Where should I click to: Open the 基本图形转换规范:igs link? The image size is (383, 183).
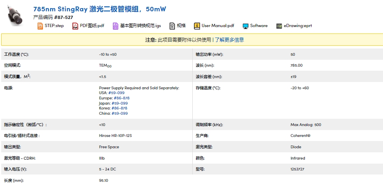click(140, 25)
